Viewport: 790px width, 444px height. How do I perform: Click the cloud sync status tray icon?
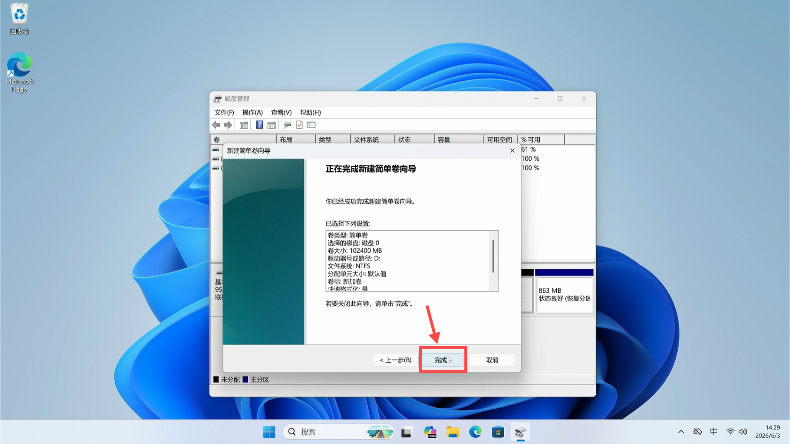coord(698,432)
